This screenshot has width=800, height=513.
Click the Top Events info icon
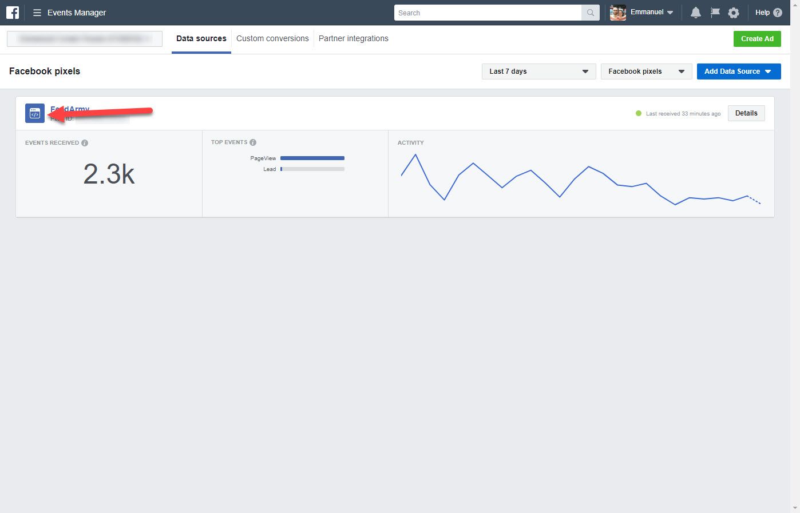click(253, 142)
